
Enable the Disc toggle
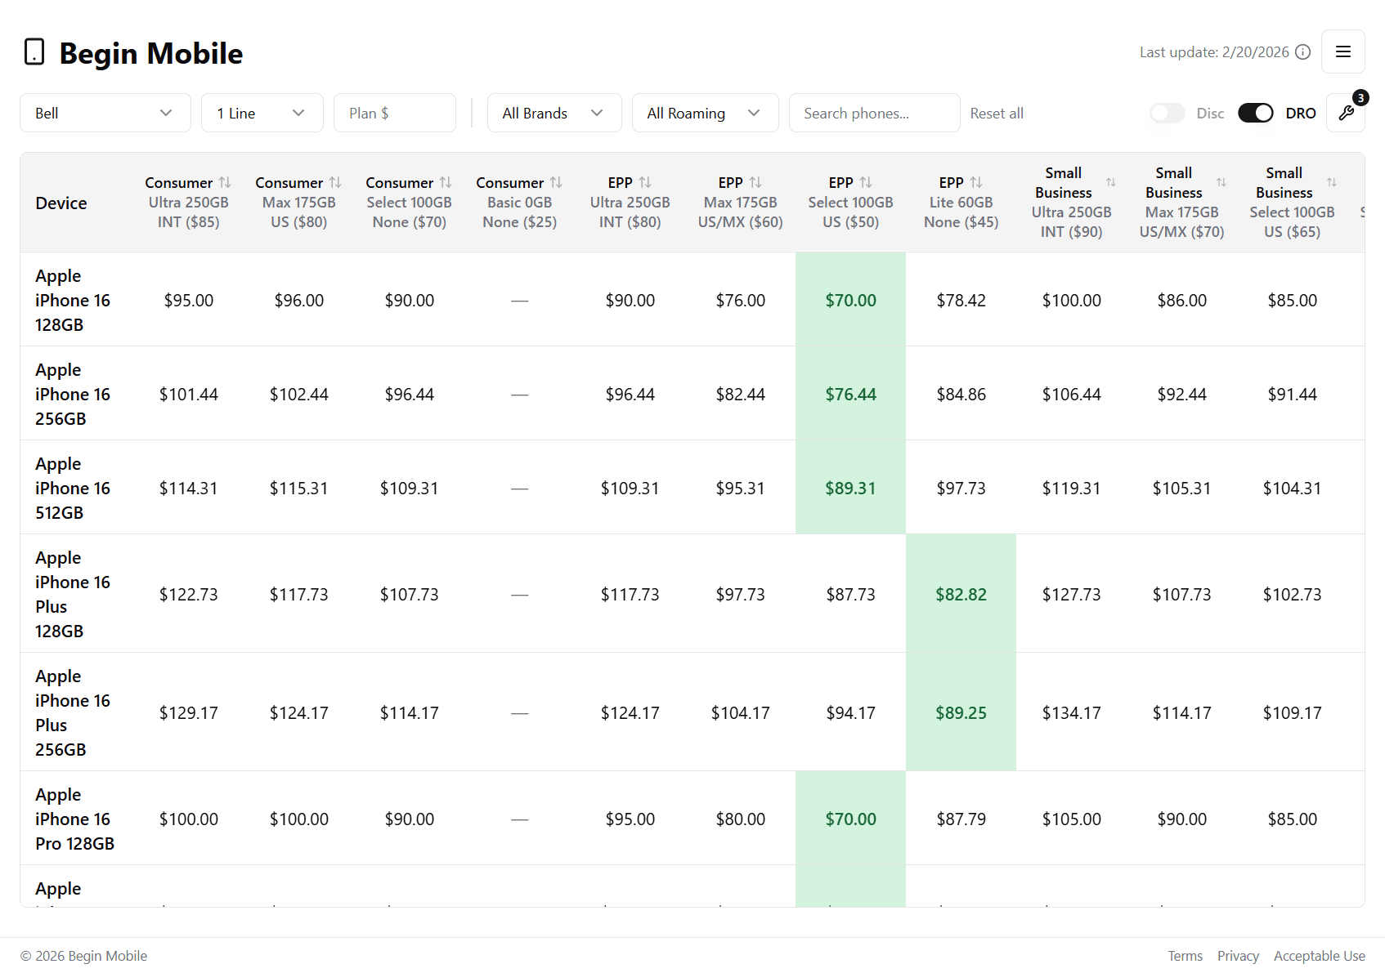coord(1167,113)
